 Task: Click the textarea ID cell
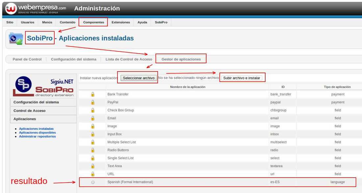click(276, 166)
